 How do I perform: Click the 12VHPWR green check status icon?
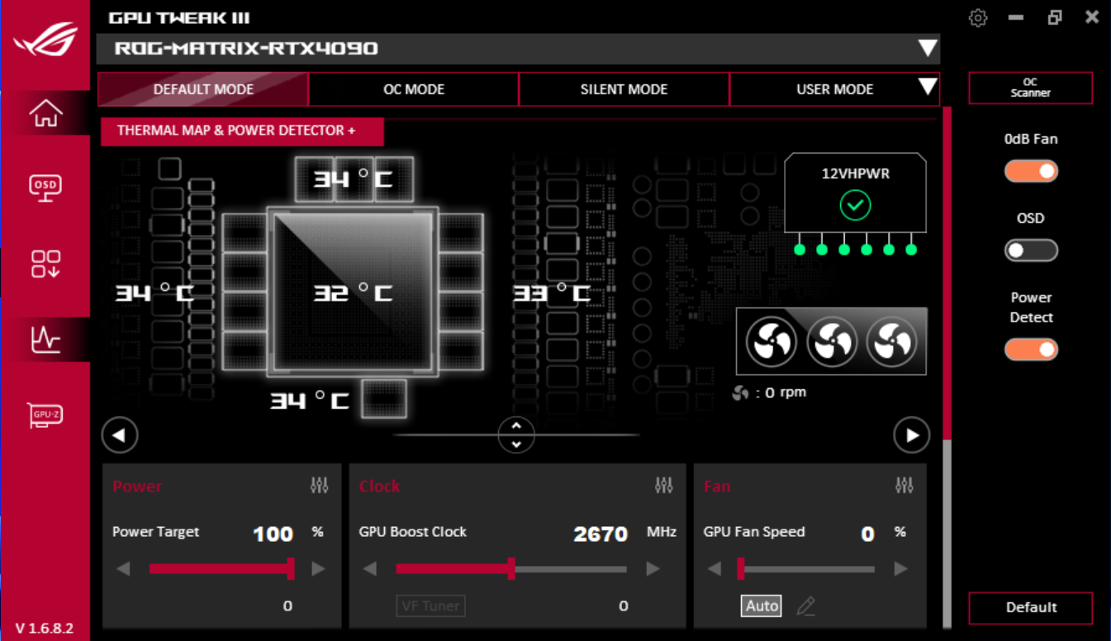coord(855,205)
